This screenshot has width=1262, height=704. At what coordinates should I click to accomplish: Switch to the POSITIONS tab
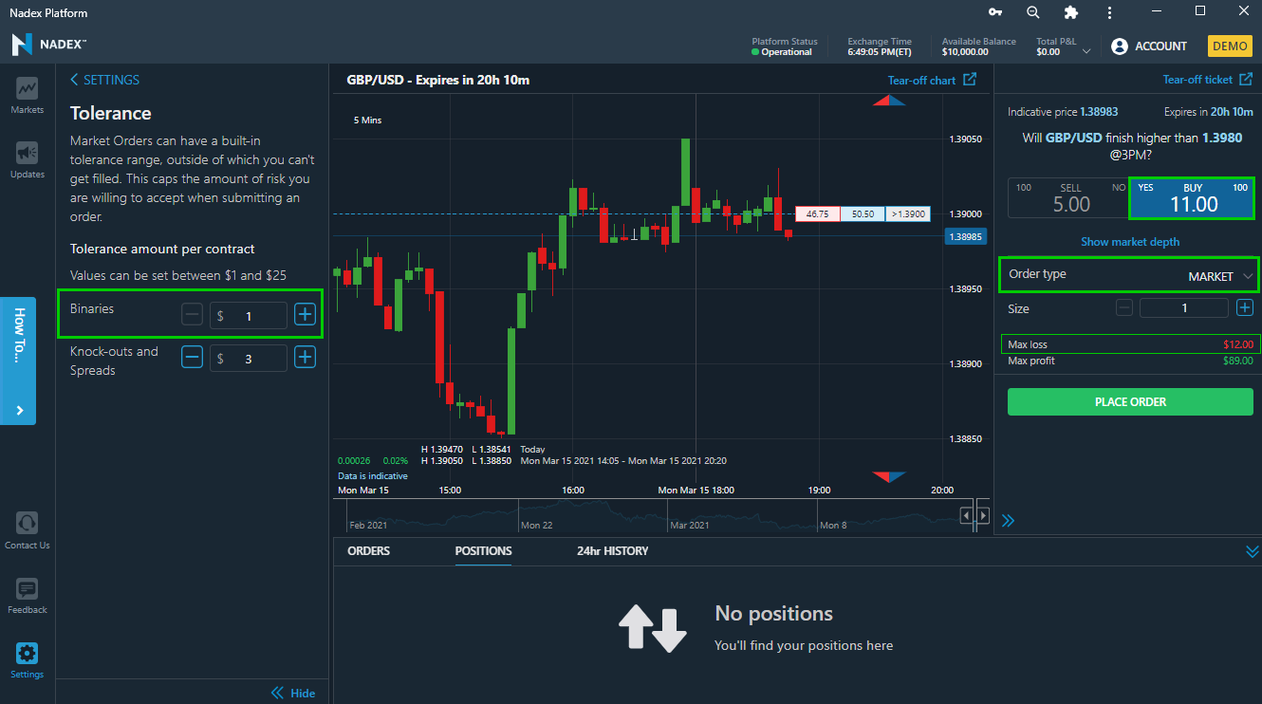[483, 551]
